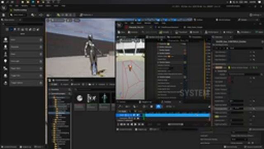Select the Character entry in Place Actors

[x=23, y=47]
